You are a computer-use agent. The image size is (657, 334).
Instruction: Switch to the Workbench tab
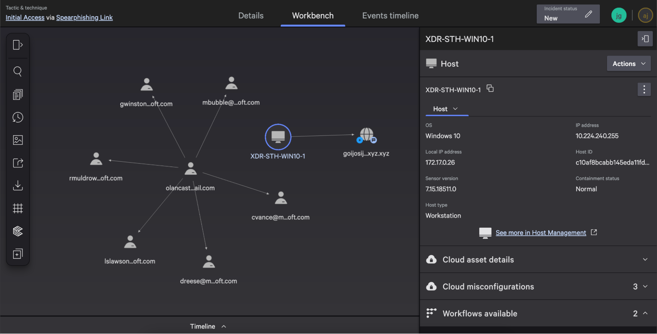pyautogui.click(x=313, y=16)
